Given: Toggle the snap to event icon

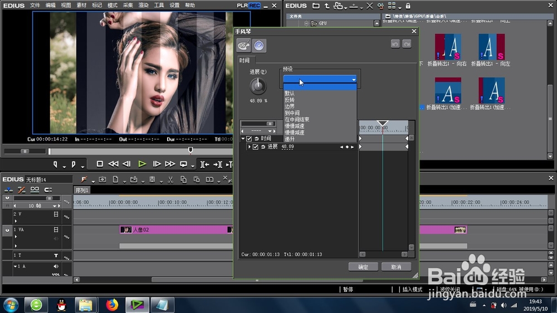Looking at the screenshot, I should point(48,190).
